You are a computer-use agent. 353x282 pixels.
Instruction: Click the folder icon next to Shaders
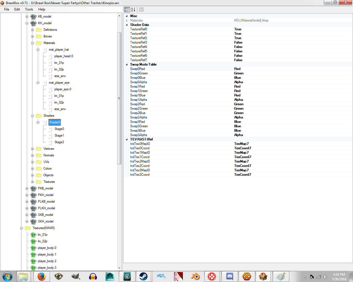tap(39, 116)
